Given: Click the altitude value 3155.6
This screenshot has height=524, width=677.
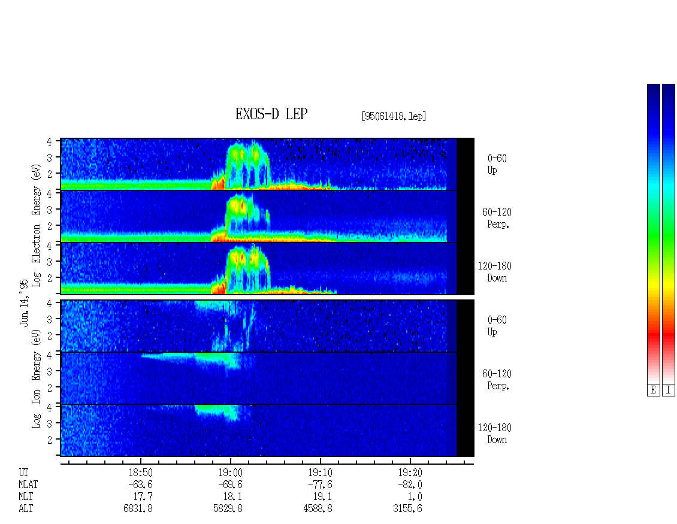Looking at the screenshot, I should coord(407,508).
